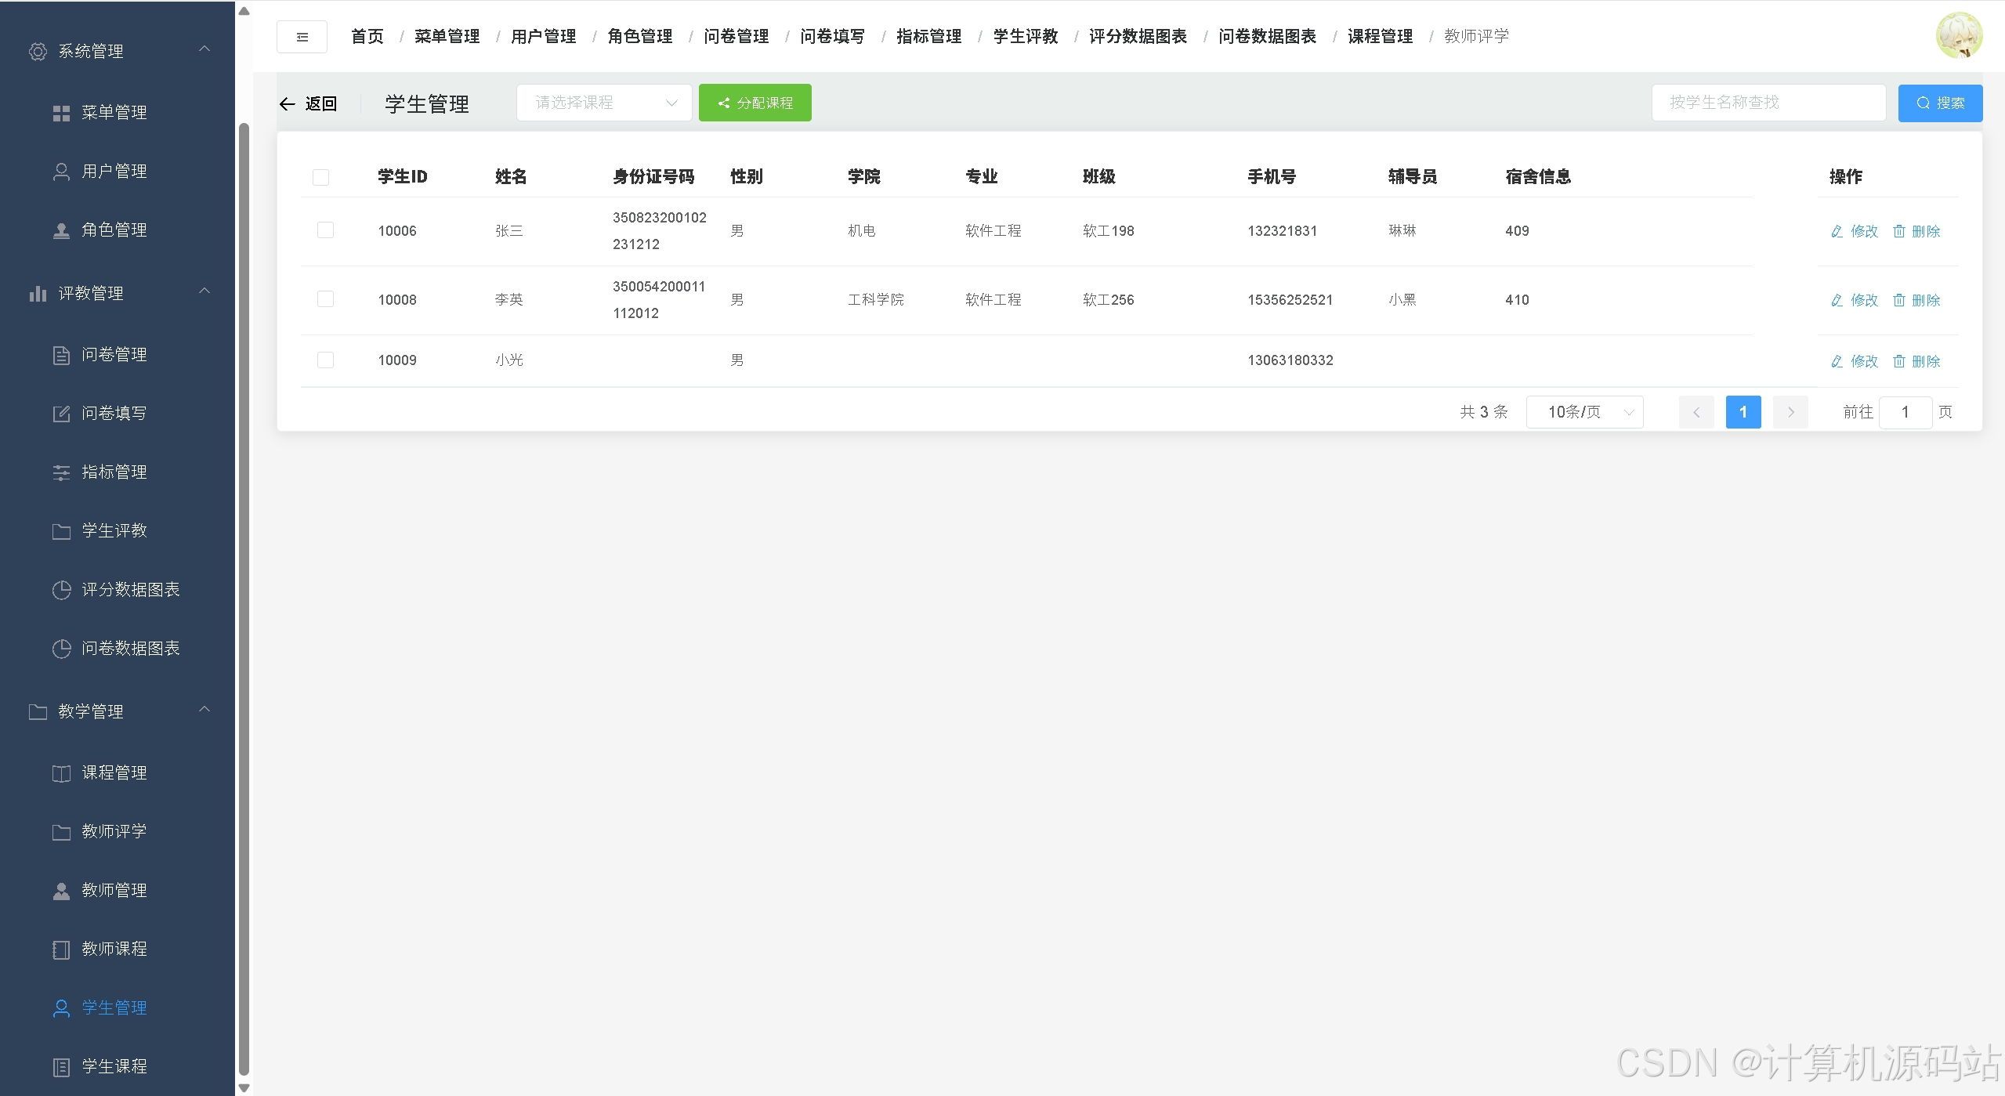The height and width of the screenshot is (1096, 2005).
Task: Click the 软工198 class cell
Action: click(x=1109, y=231)
